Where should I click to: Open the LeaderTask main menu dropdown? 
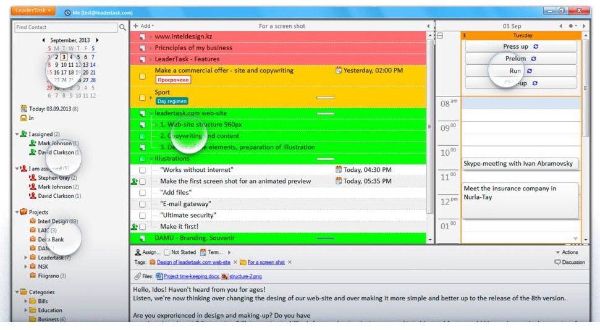33,11
